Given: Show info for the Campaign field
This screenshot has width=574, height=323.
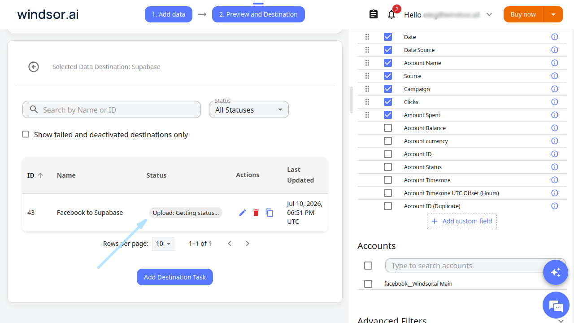Looking at the screenshot, I should point(555,89).
